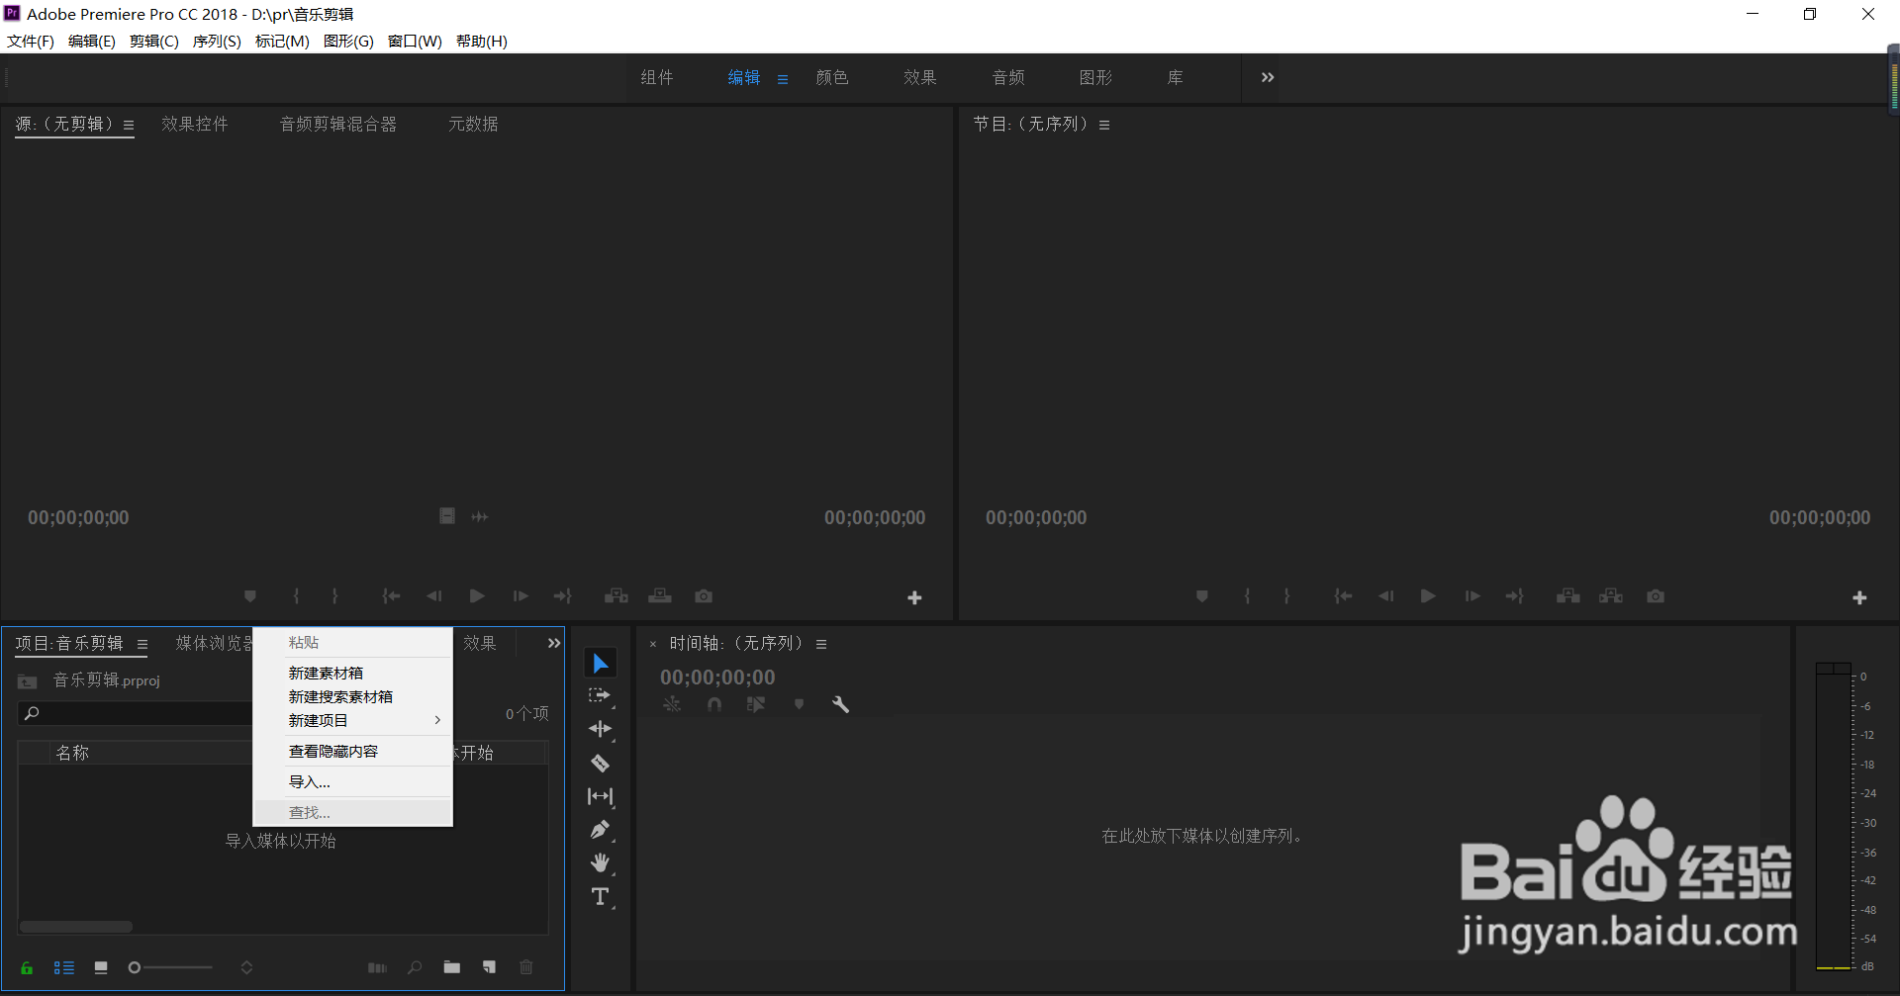Screen dimensions: 1900x996
Task: Adjust project thumbnail zoom slider
Action: (x=170, y=967)
